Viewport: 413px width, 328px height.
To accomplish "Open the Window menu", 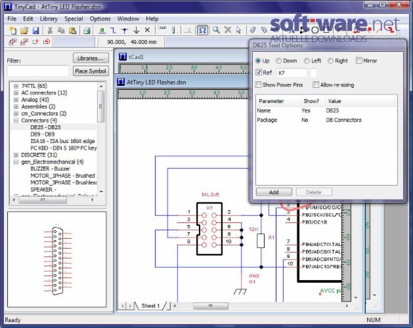I will (128, 18).
